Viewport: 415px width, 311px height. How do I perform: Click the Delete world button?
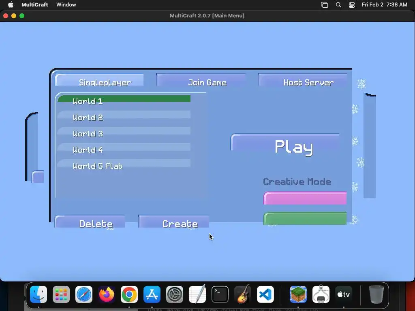click(x=90, y=222)
